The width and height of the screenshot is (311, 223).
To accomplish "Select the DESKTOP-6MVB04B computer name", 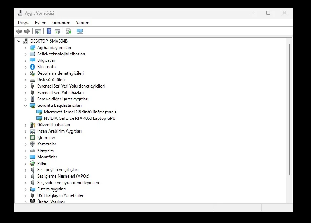I will pos(49,41).
